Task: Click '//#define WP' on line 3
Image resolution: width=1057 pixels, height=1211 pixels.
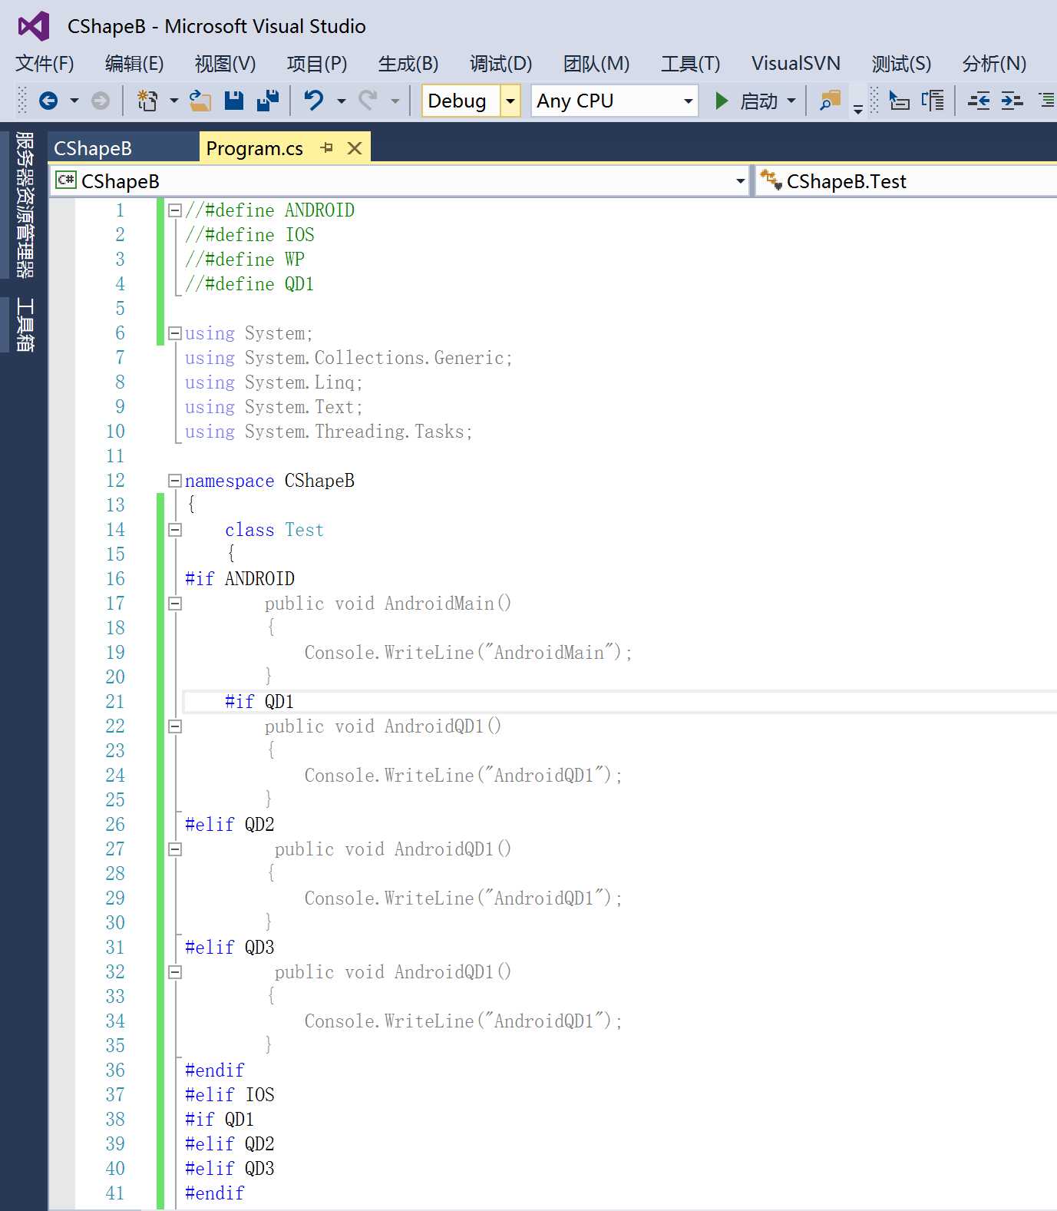Action: point(245,260)
